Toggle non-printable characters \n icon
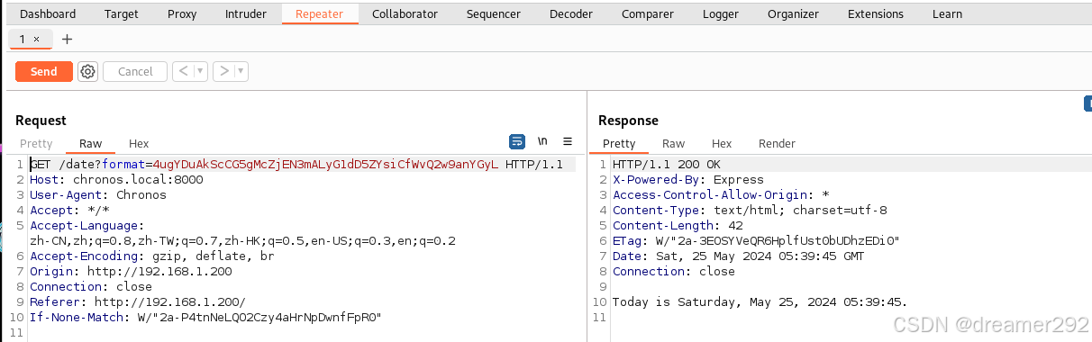 [542, 141]
